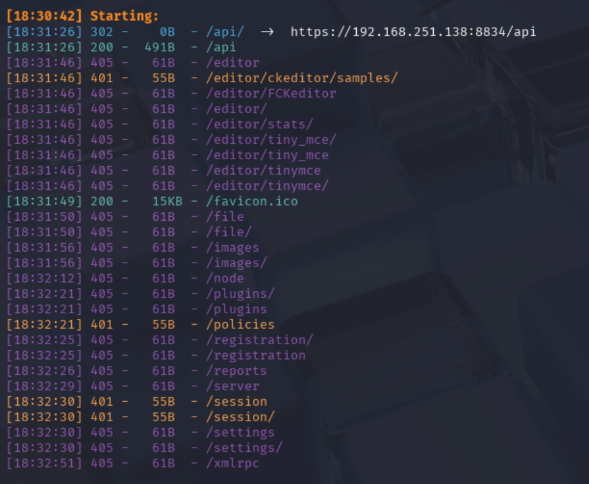Click the /registration/ path with trailing slash
This screenshot has width=589, height=484.
(x=260, y=340)
